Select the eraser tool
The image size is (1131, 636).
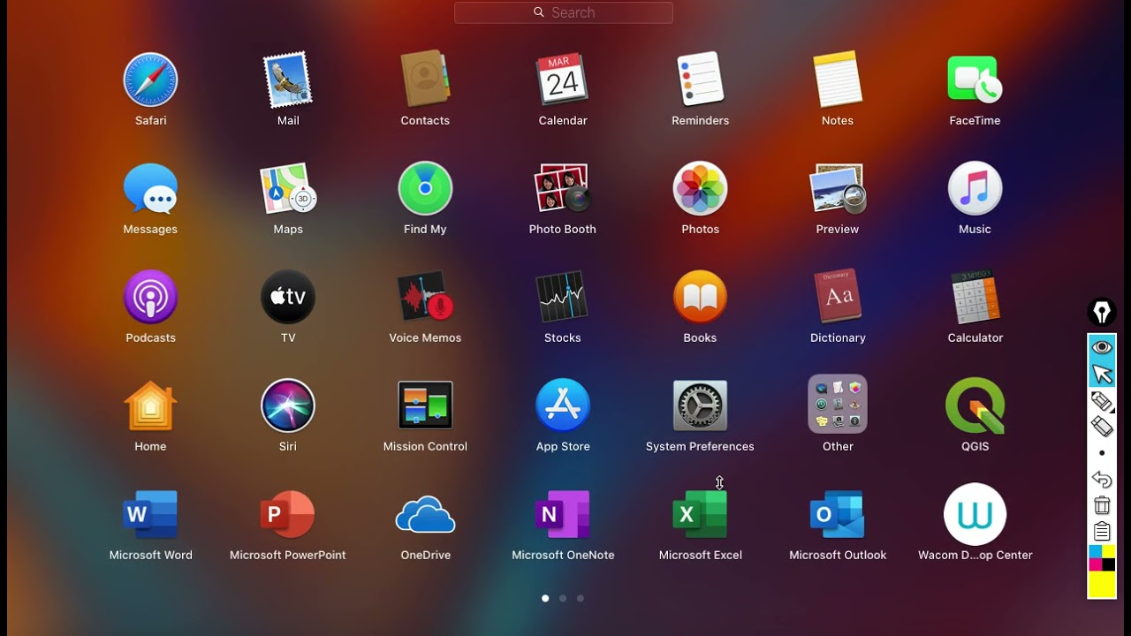[1102, 427]
